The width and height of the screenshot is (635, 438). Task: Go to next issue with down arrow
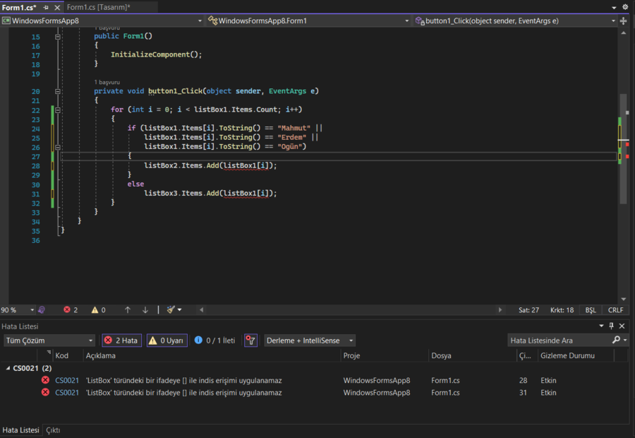145,310
